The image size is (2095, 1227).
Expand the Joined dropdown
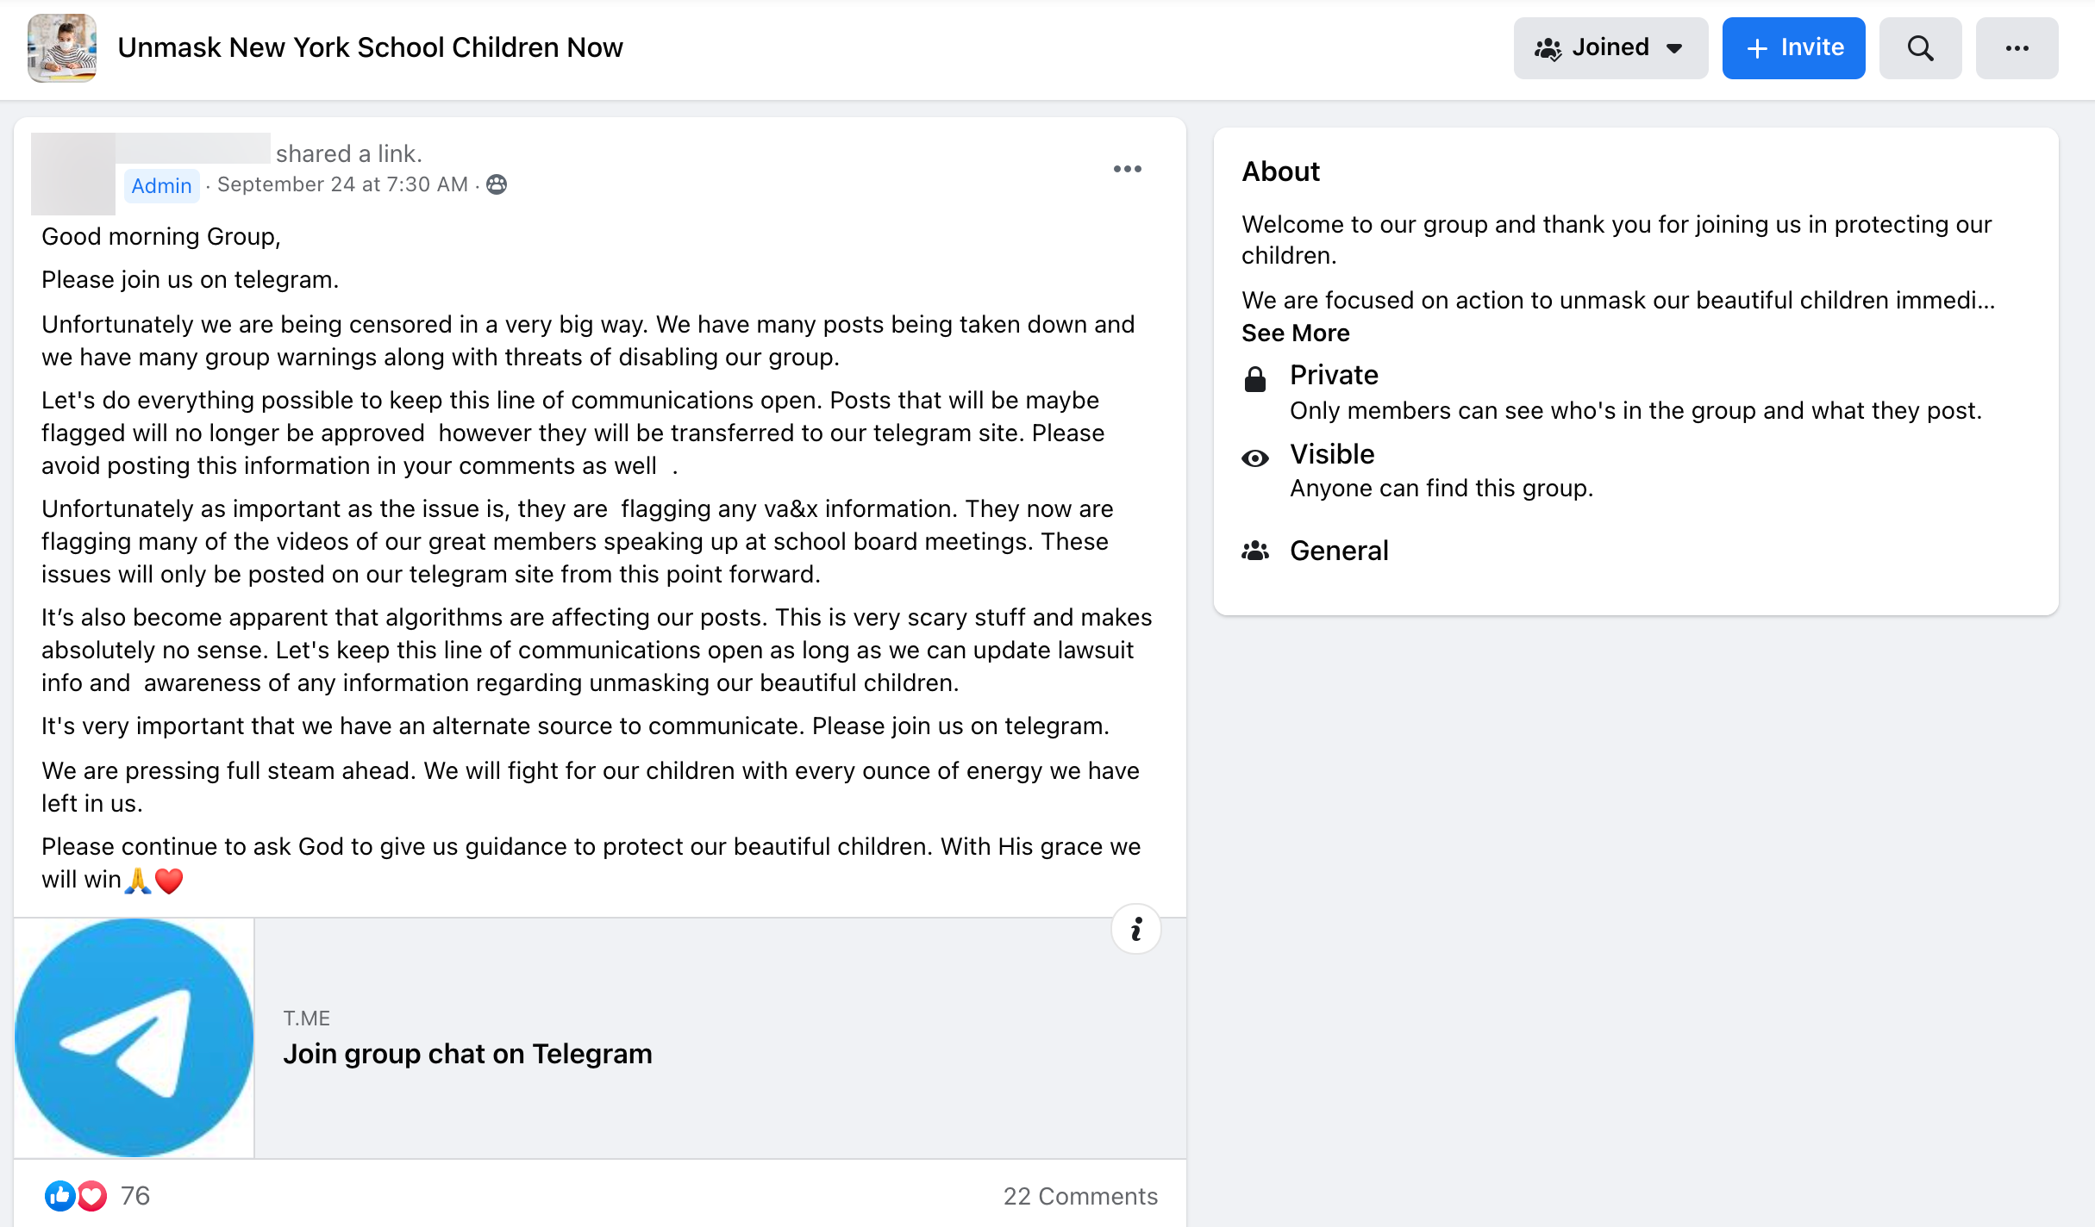pyautogui.click(x=1610, y=48)
